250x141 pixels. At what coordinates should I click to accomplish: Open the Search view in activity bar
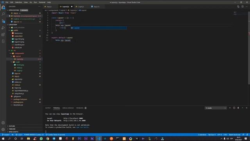3,14
